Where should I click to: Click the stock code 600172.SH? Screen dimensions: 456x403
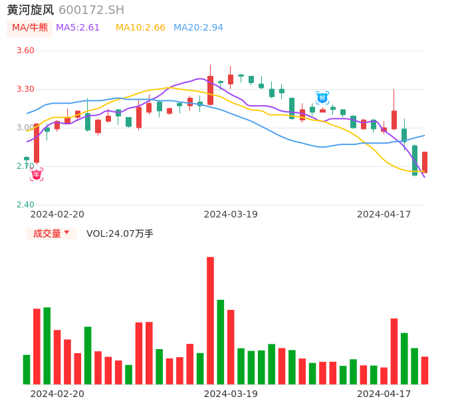tap(91, 10)
